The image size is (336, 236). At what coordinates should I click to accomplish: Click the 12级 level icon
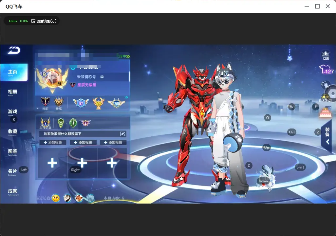pos(326,55)
